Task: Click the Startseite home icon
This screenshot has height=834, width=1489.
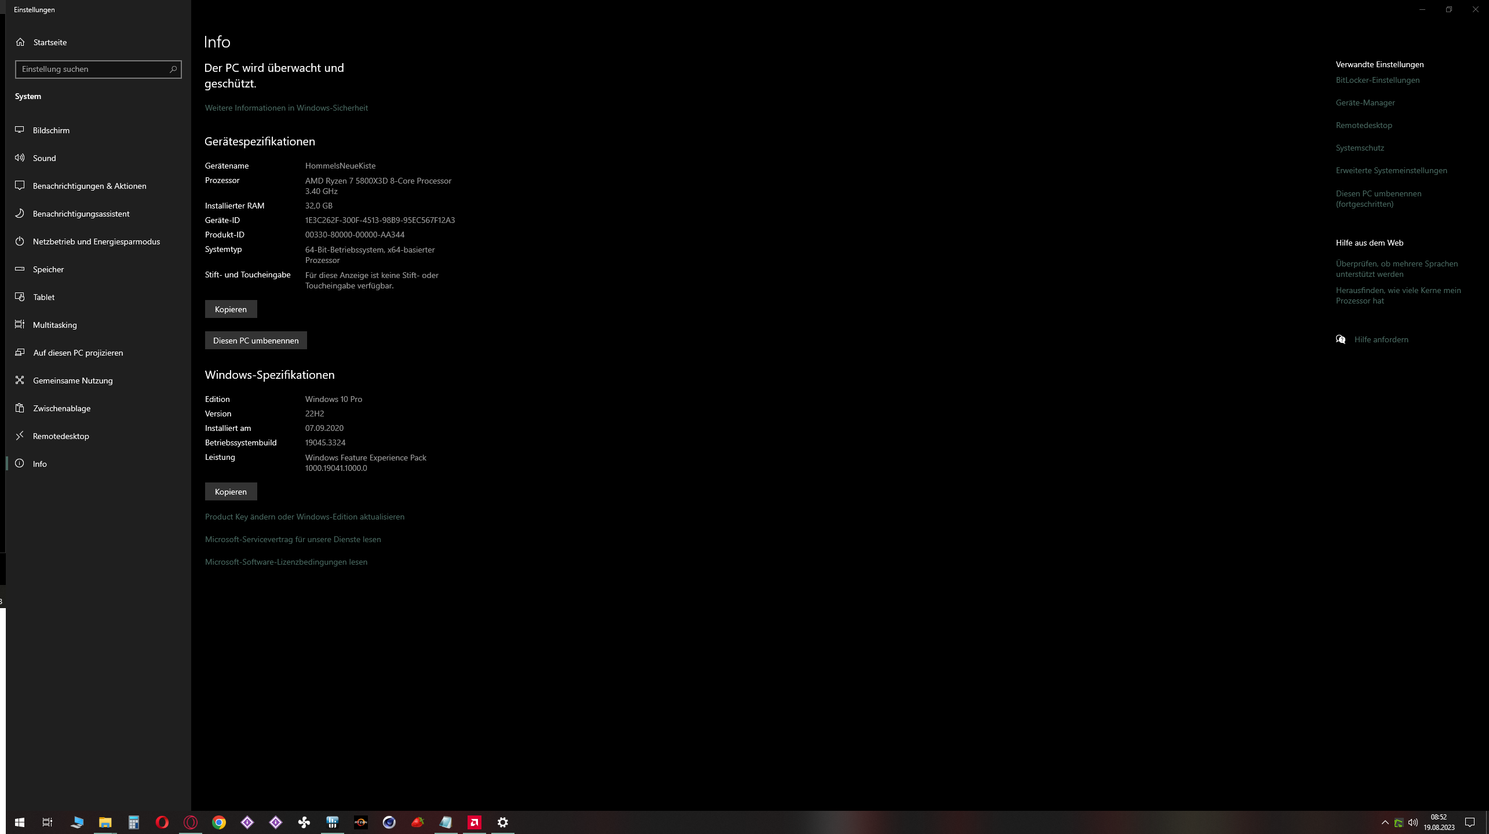Action: pos(20,42)
